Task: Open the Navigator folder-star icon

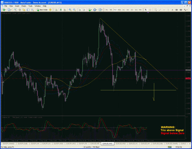Action: click(x=24, y=10)
